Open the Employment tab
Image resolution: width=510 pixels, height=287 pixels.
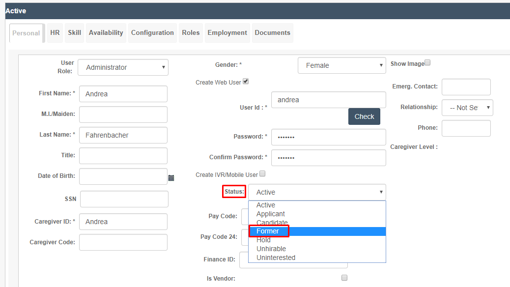pos(227,33)
